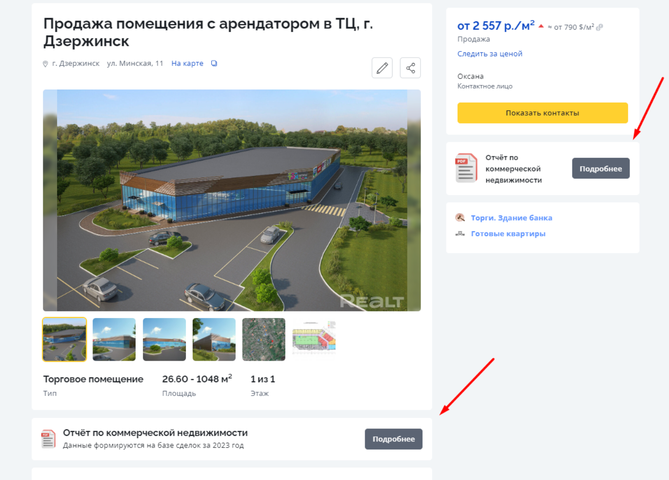This screenshot has width=669, height=480.
Task: Click the auction hammer icon by Торги
Action: tap(460, 218)
